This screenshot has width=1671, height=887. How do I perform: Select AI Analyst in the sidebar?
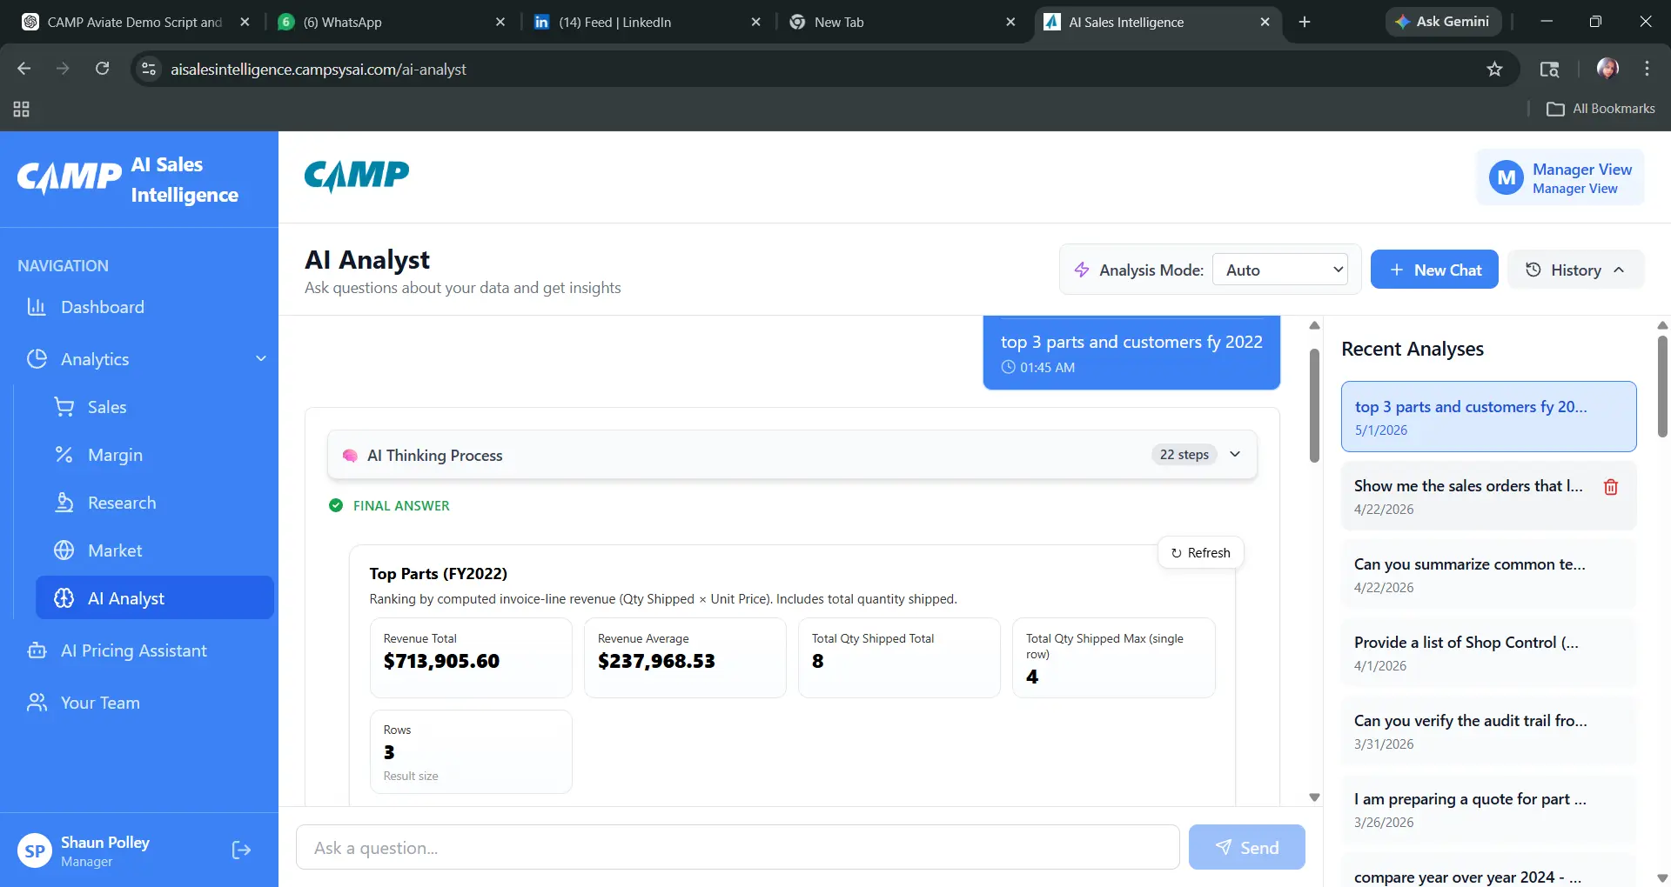[154, 598]
